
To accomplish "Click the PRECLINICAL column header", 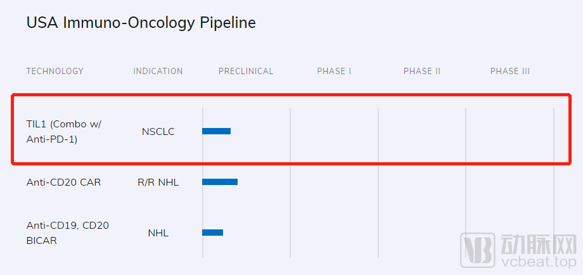I will pyautogui.click(x=246, y=71).
